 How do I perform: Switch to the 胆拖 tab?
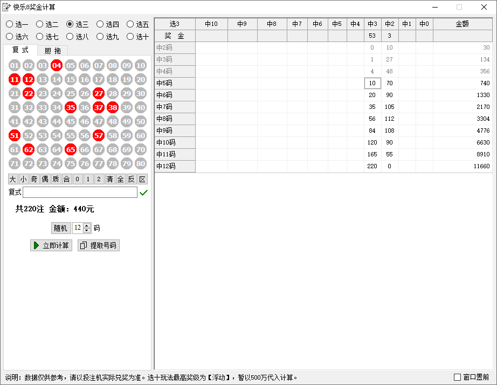(52, 51)
